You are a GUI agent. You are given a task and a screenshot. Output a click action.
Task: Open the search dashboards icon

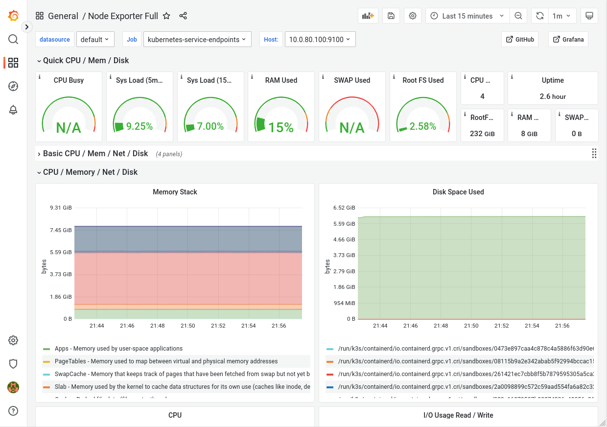pos(13,39)
